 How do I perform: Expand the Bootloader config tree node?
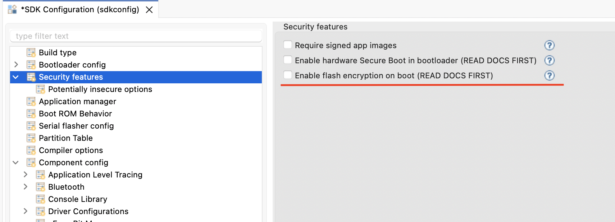(x=15, y=65)
